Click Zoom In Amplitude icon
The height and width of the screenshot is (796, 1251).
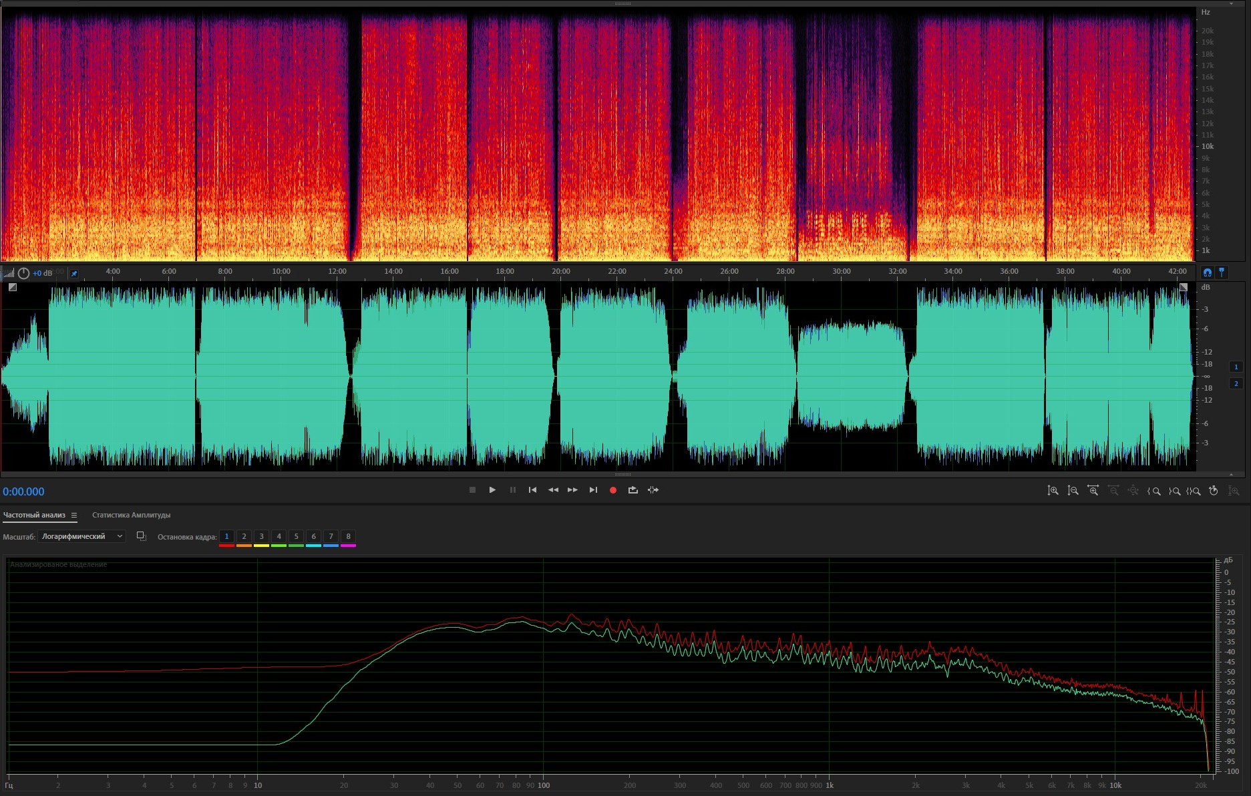pyautogui.click(x=1053, y=491)
